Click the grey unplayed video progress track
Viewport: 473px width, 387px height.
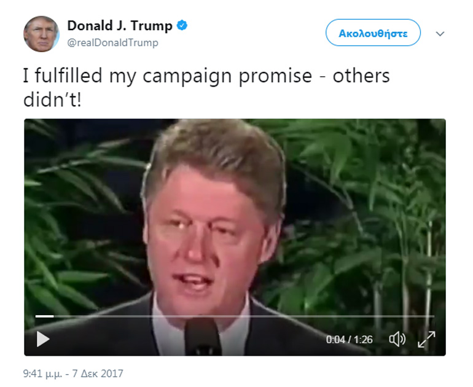click(x=244, y=316)
